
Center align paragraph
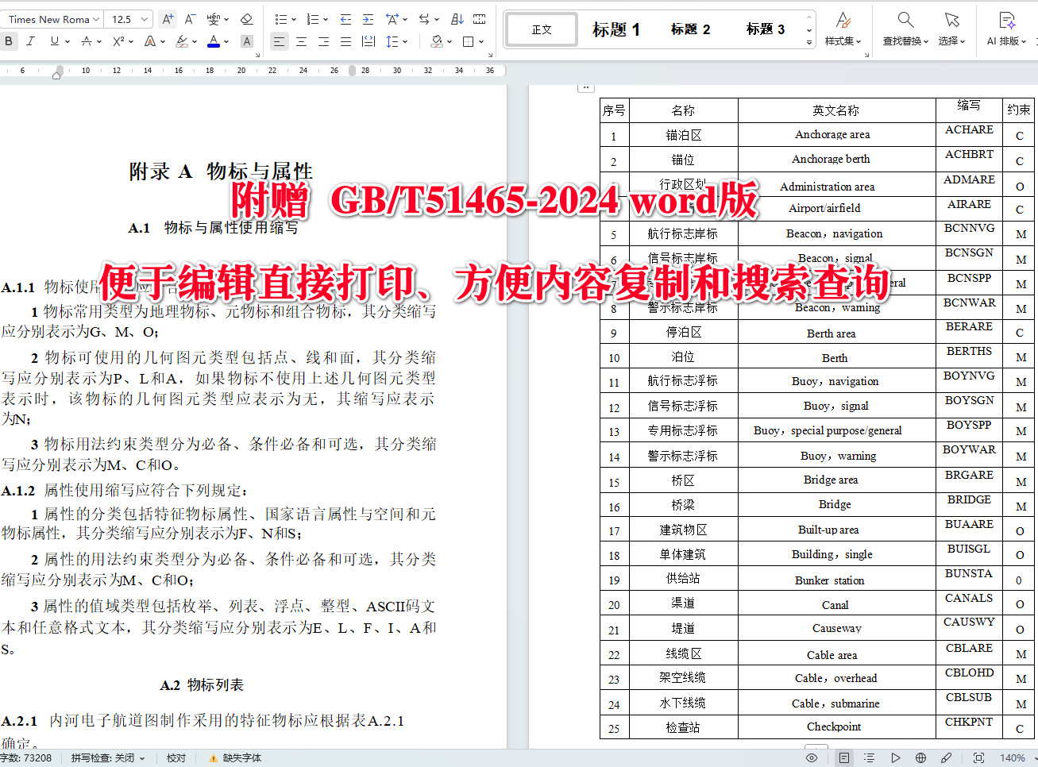301,41
